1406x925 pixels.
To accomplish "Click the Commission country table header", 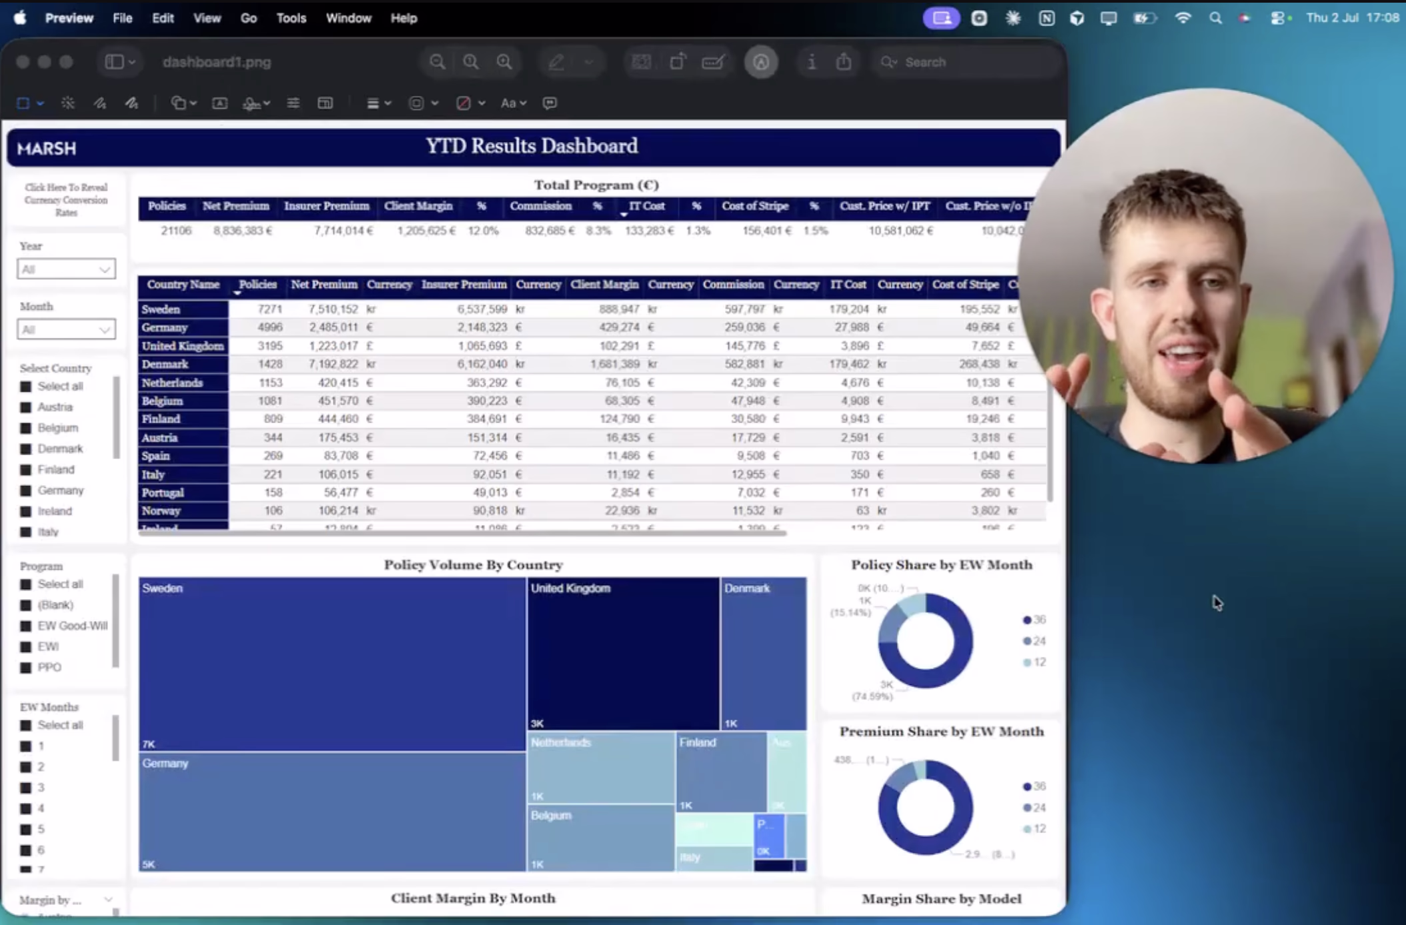I will tap(733, 285).
